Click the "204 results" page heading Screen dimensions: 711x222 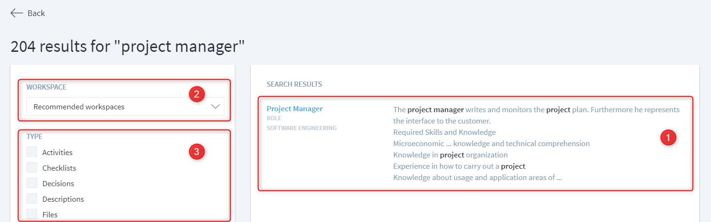pyautogui.click(x=128, y=47)
